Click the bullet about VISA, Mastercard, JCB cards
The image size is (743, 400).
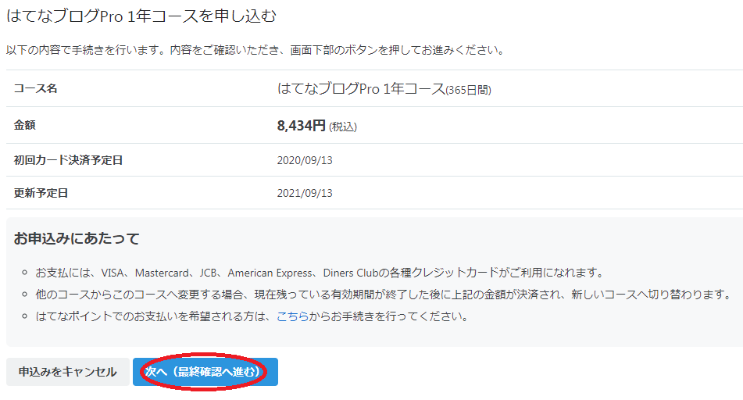320,273
